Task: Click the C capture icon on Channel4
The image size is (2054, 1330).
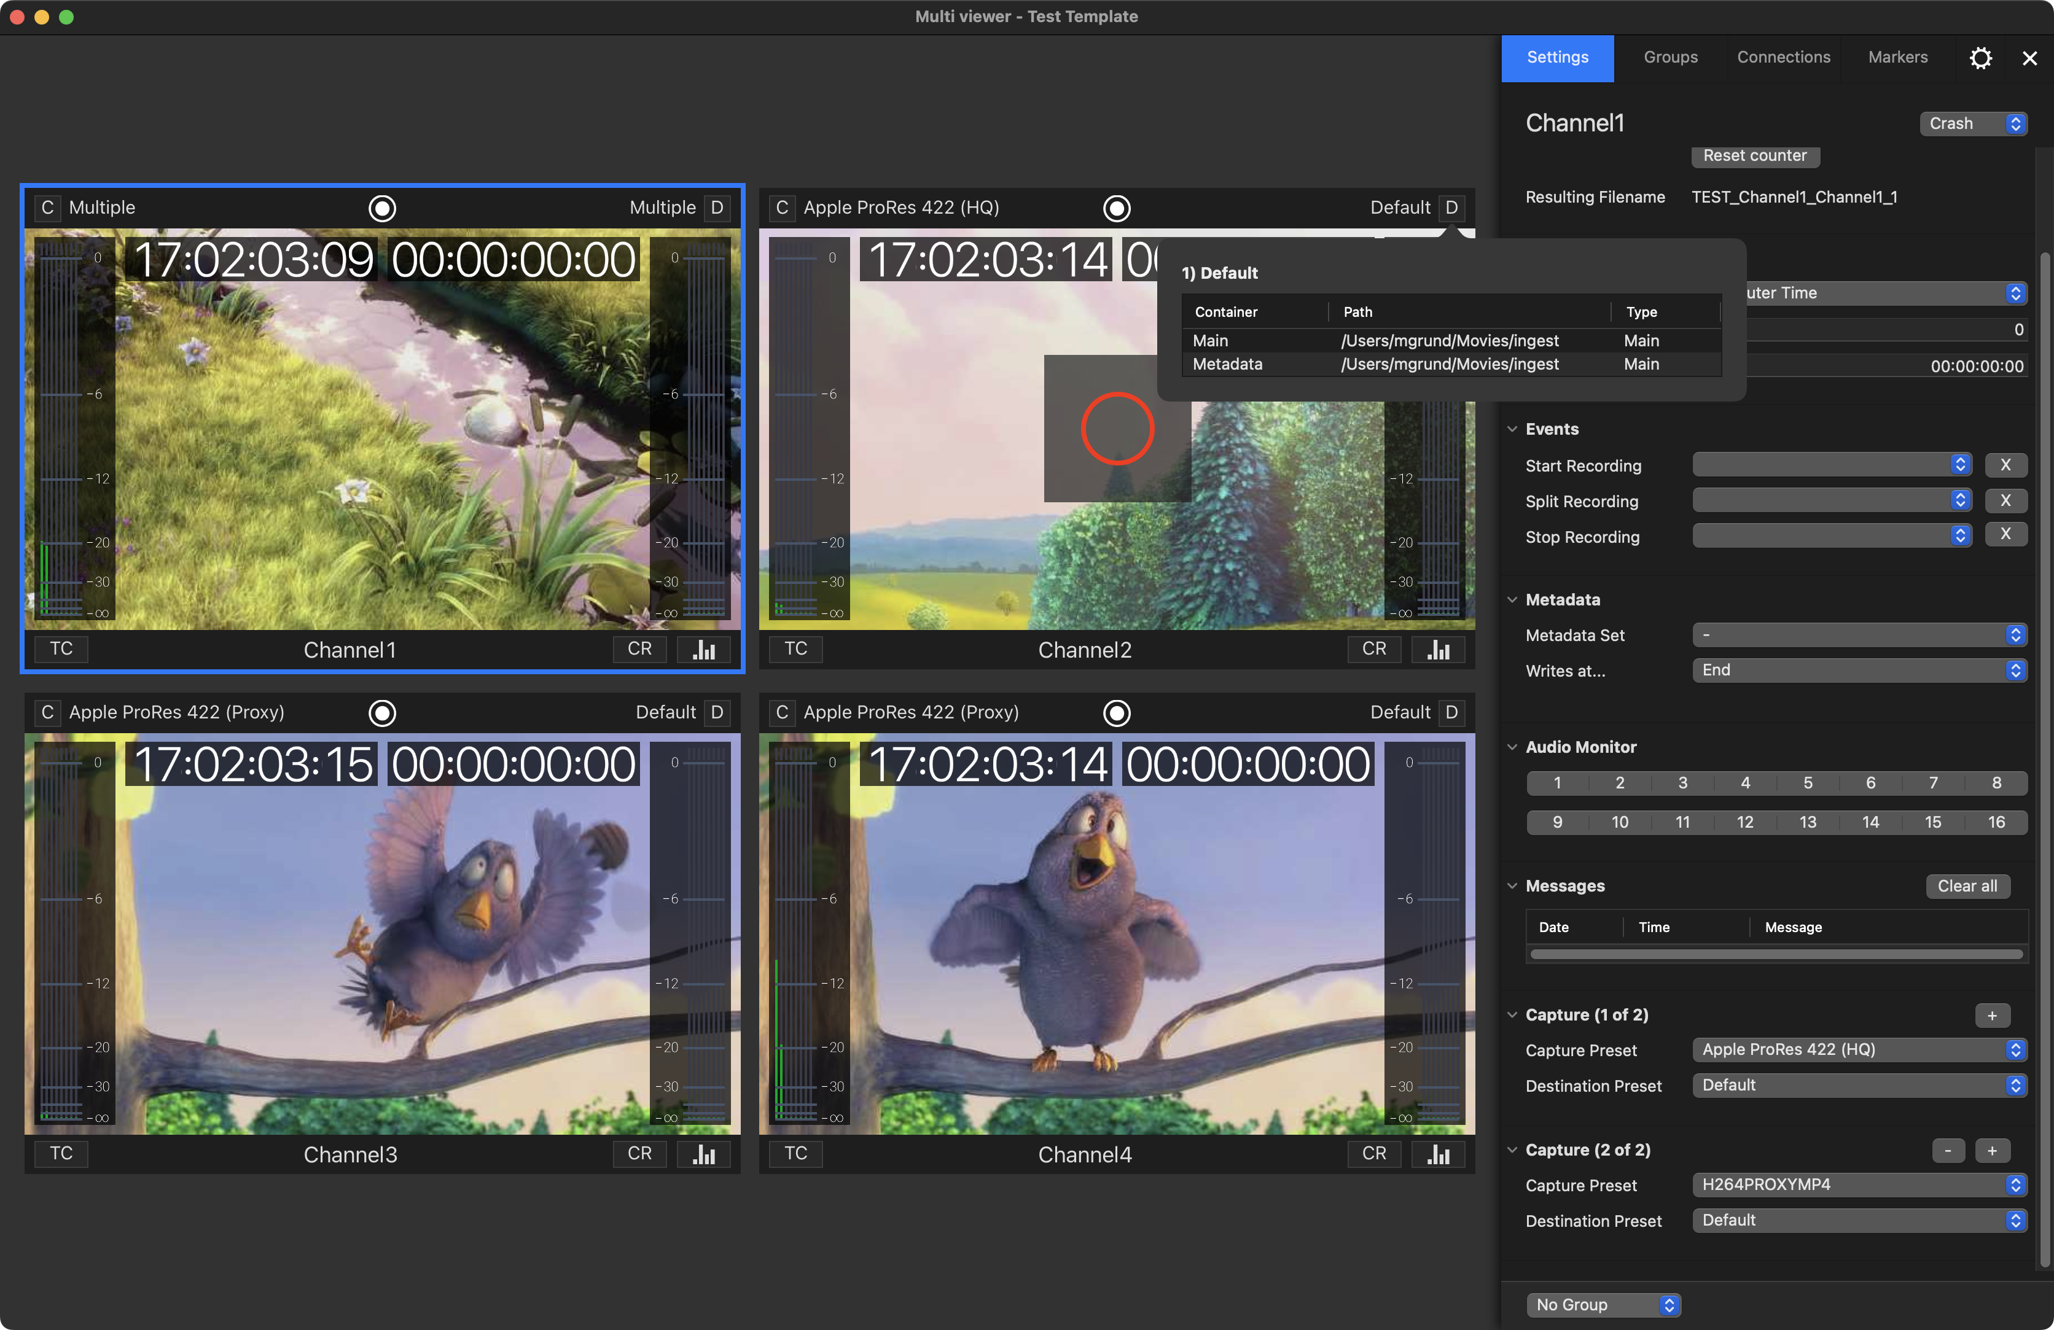Action: (x=782, y=712)
